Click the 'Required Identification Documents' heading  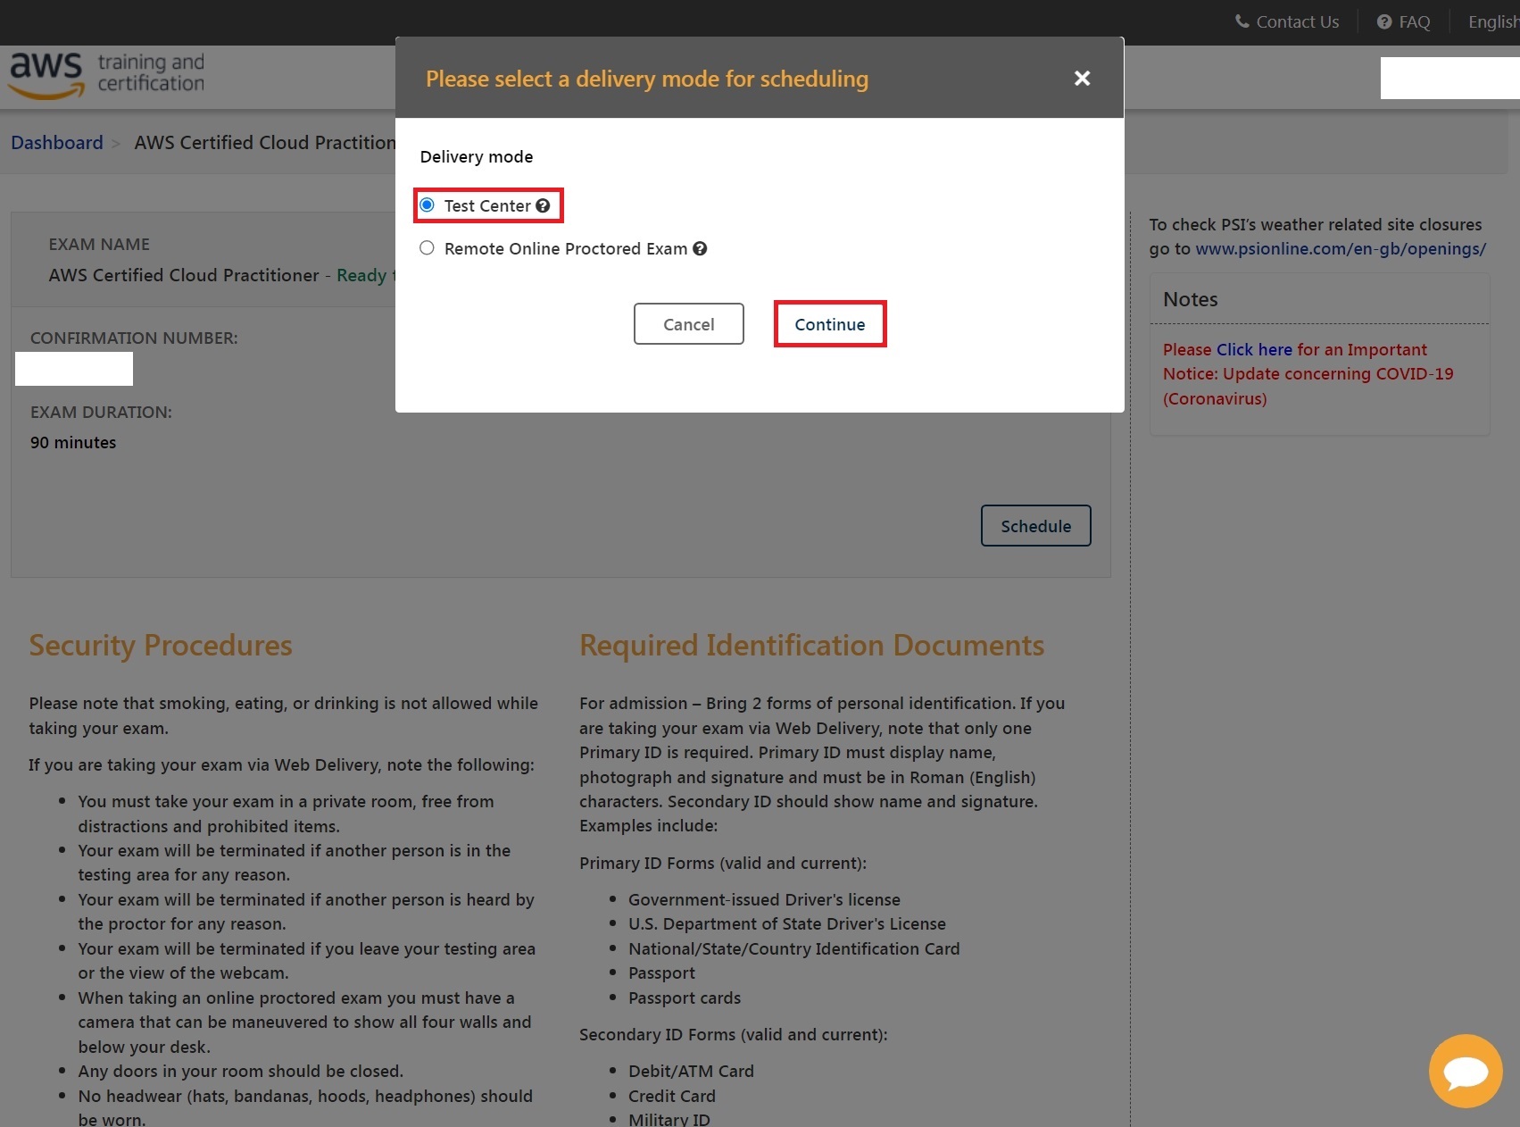tap(811, 645)
